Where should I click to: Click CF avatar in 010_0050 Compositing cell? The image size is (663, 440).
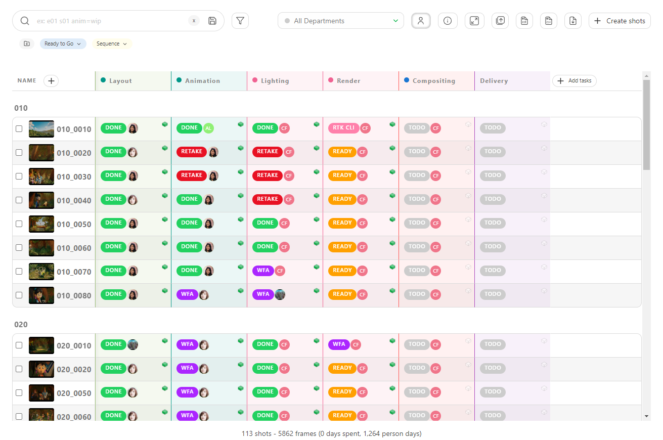[x=436, y=223]
